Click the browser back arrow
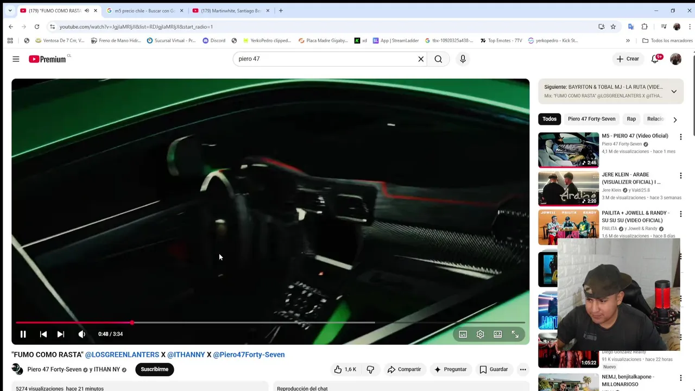The image size is (695, 391). point(11,27)
